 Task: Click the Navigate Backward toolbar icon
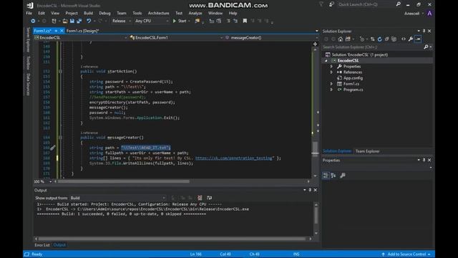point(33,21)
